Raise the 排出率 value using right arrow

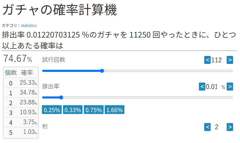tap(230, 87)
